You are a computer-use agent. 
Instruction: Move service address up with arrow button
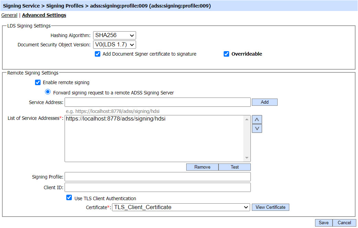[257, 119]
